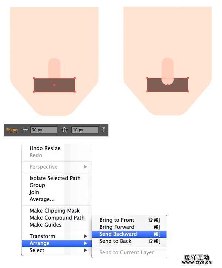The width and height of the screenshot is (222, 268).
Task: Choose Bring to Front
Action: [117, 220]
